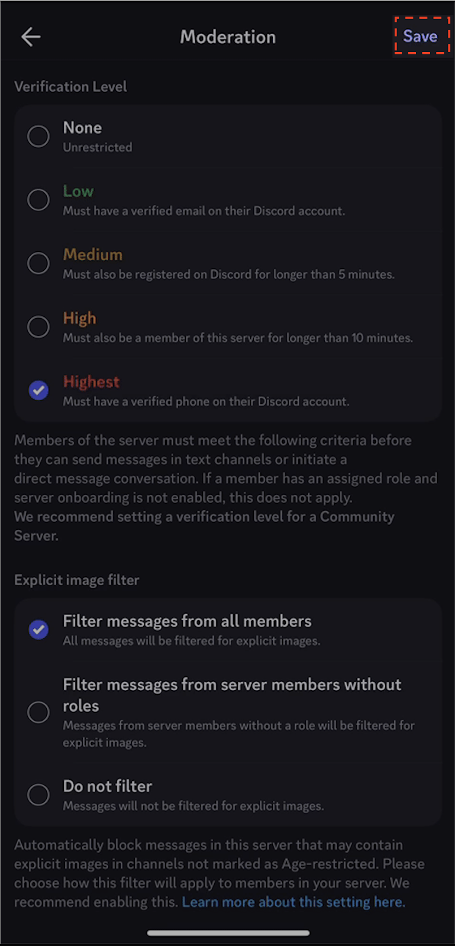
Task: Enable the Do not filter radio
Action: 38,795
